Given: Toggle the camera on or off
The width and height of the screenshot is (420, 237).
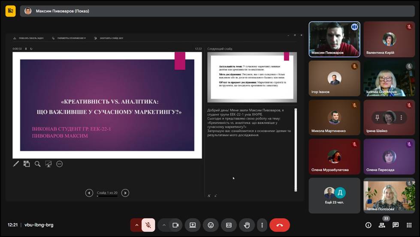Looking at the screenshot, I should pos(175,225).
